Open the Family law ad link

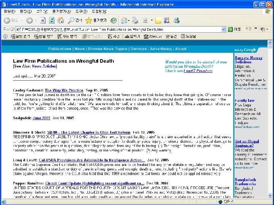pos(244,101)
